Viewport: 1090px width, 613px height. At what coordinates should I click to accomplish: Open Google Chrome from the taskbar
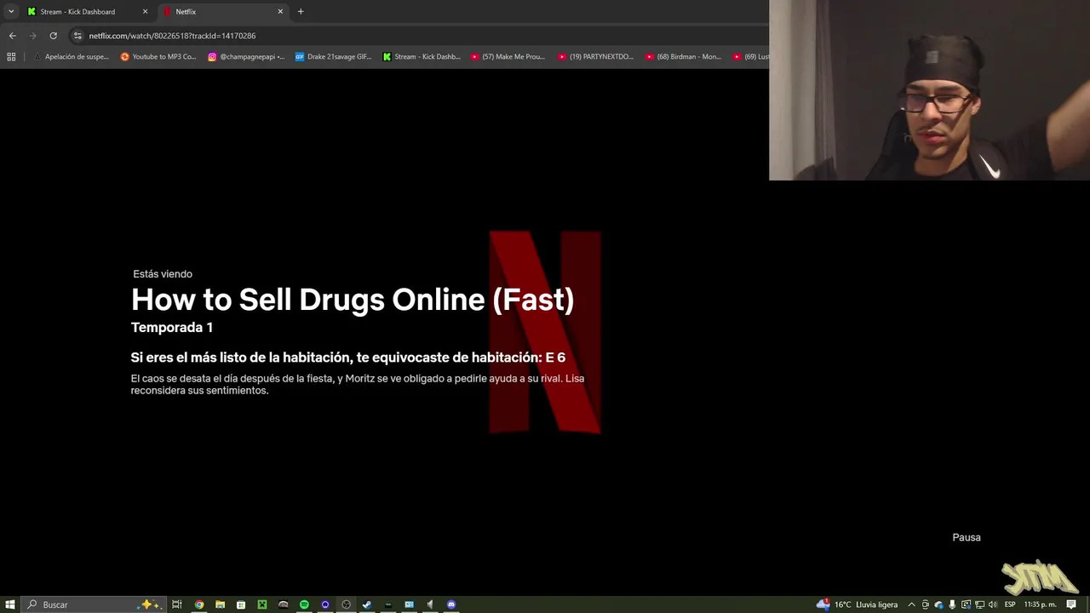pos(199,604)
